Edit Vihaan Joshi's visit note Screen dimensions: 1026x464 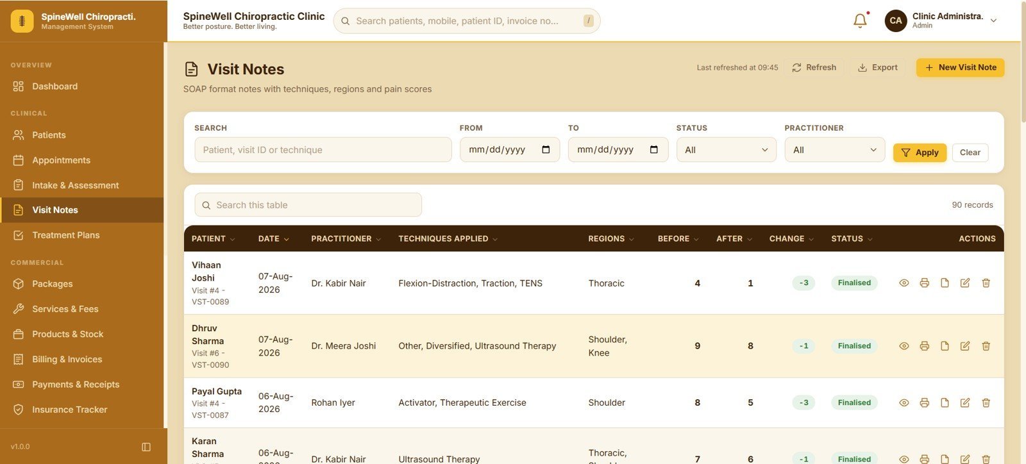[x=965, y=283]
